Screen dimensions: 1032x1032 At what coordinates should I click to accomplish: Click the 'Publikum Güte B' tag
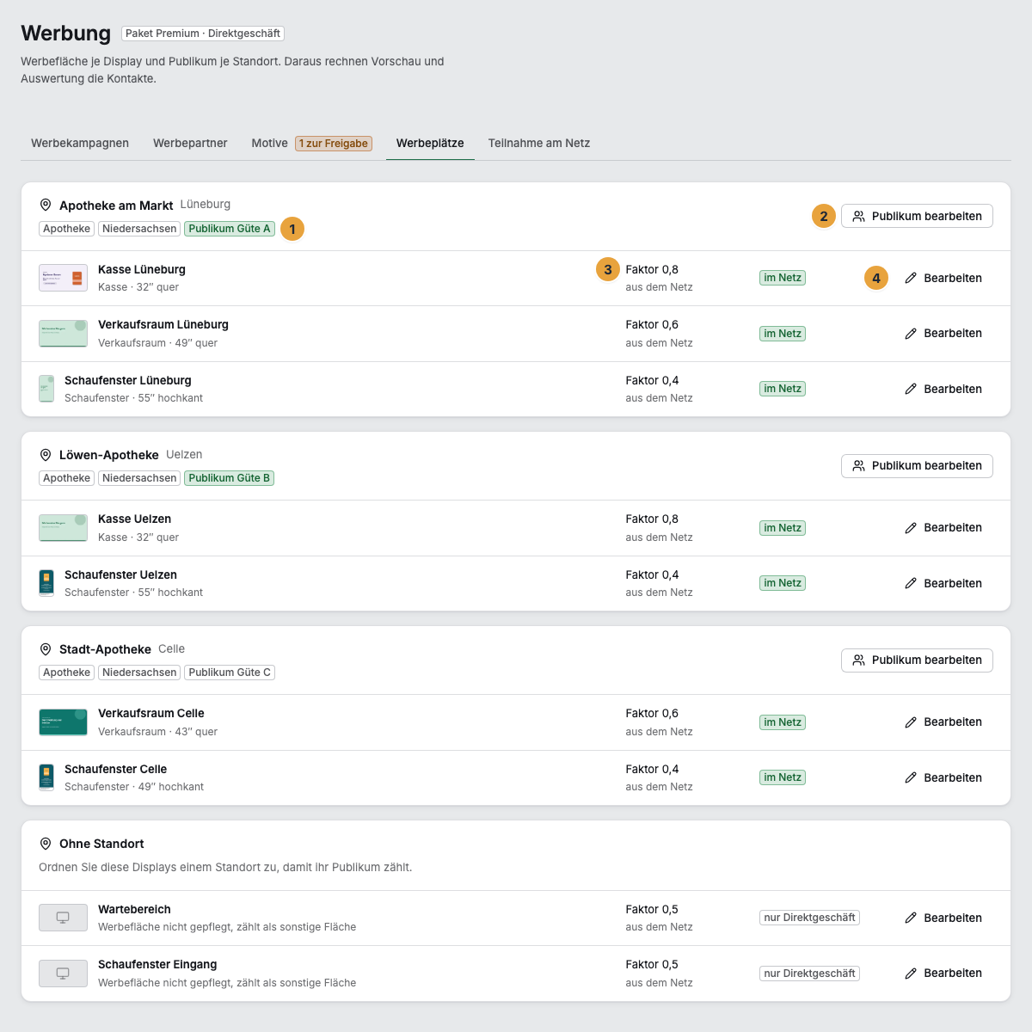point(230,478)
